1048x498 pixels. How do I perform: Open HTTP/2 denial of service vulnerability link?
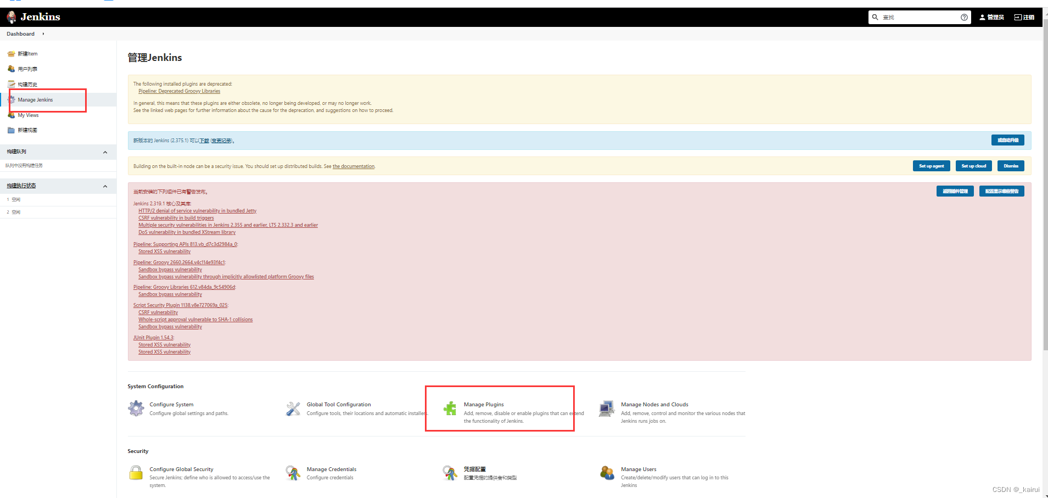[x=197, y=211]
